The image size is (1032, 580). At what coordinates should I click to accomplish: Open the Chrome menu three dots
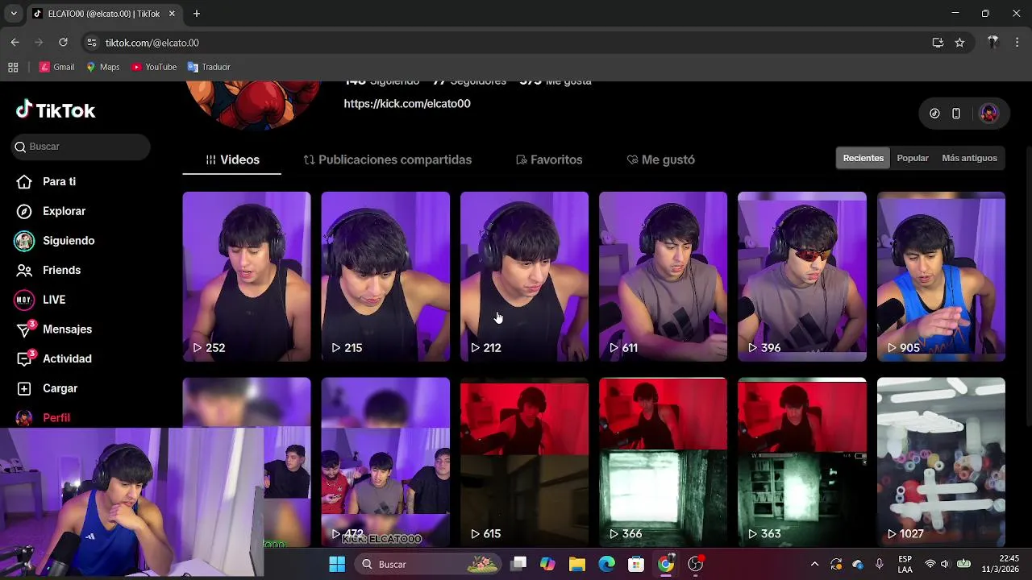[x=1017, y=43]
